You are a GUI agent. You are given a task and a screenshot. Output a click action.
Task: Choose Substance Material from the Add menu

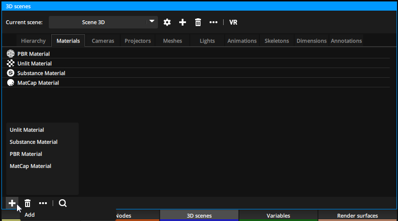pyautogui.click(x=43, y=142)
